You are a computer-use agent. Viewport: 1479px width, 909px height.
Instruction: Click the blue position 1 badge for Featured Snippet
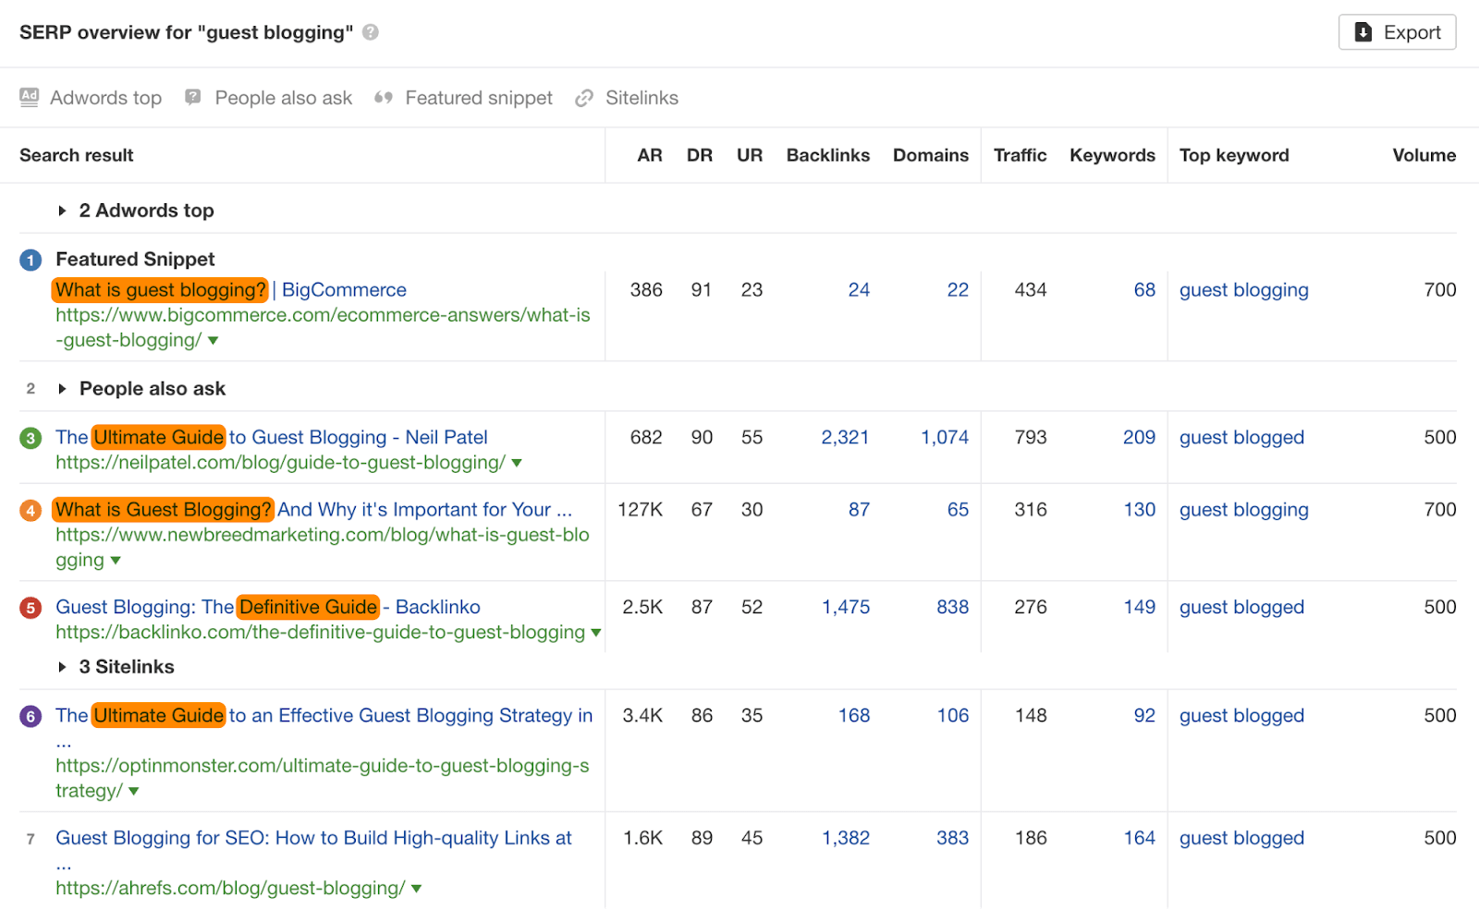point(31,260)
